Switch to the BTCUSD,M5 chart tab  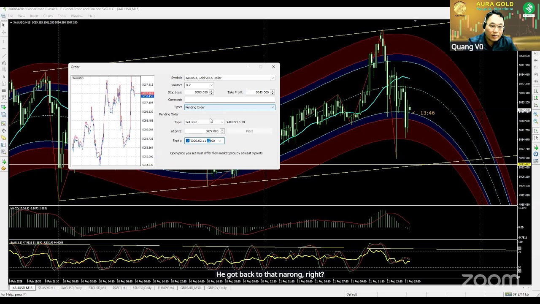tap(97, 288)
